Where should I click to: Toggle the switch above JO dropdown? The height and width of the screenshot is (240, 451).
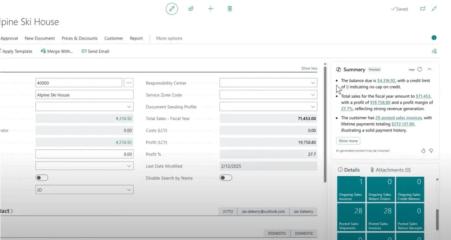click(x=42, y=178)
